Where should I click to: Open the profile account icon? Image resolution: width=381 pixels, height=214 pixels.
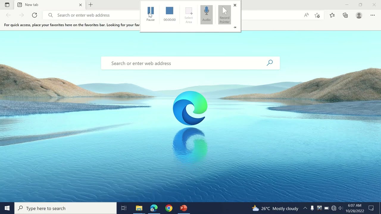359,15
